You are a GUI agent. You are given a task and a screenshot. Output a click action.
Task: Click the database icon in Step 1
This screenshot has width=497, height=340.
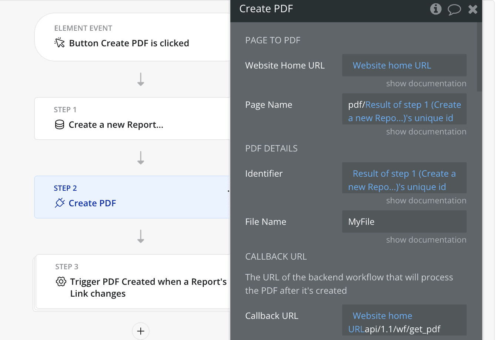pos(60,125)
